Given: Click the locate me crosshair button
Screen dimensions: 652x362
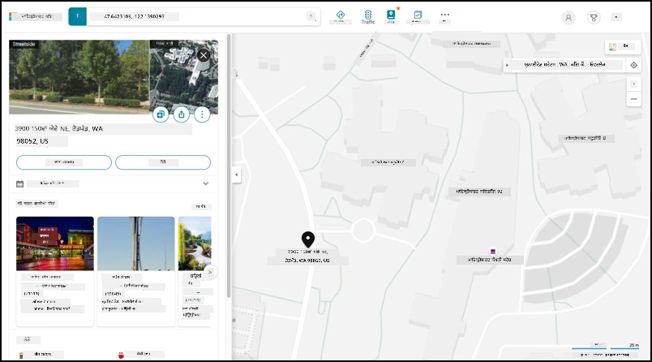Looking at the screenshot, I should point(633,65).
